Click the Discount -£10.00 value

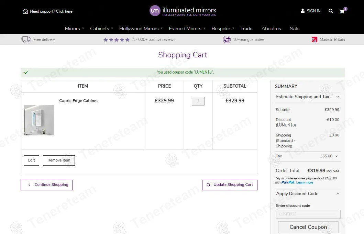pos(332,120)
